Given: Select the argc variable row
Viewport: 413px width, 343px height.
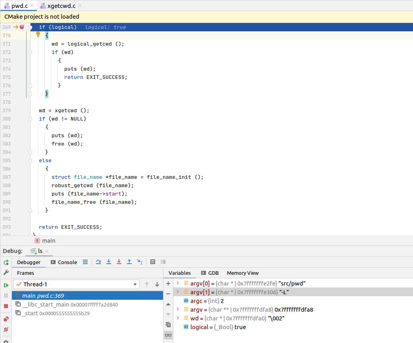Looking at the screenshot, I should pos(293,301).
